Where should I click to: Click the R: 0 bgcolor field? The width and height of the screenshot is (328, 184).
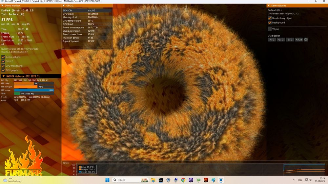pyautogui.click(x=272, y=40)
